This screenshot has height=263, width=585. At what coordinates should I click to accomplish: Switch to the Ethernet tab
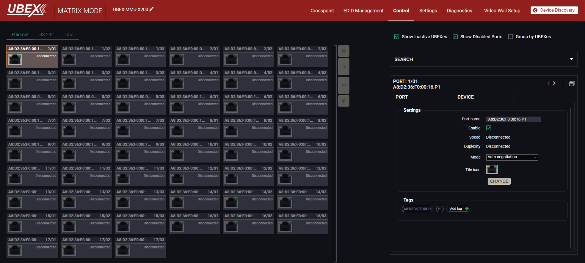[x=20, y=34]
